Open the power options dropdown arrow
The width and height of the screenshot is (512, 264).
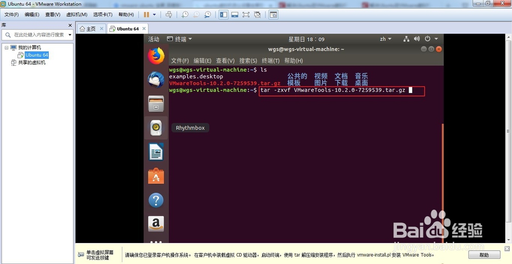155,15
